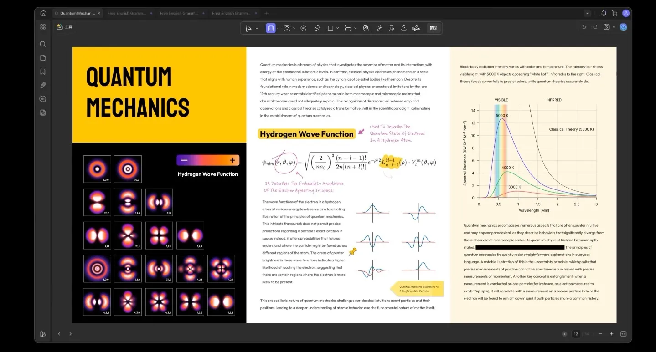Image resolution: width=656 pixels, height=352 pixels.
Task: Open the search panel in left sidebar
Action: coord(43,44)
